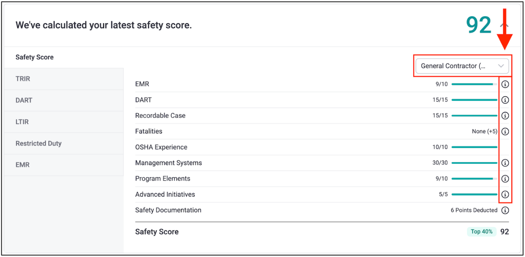Screen dimensions: 525x257
Task: Click the Fatalities info icon
Action: 505,131
